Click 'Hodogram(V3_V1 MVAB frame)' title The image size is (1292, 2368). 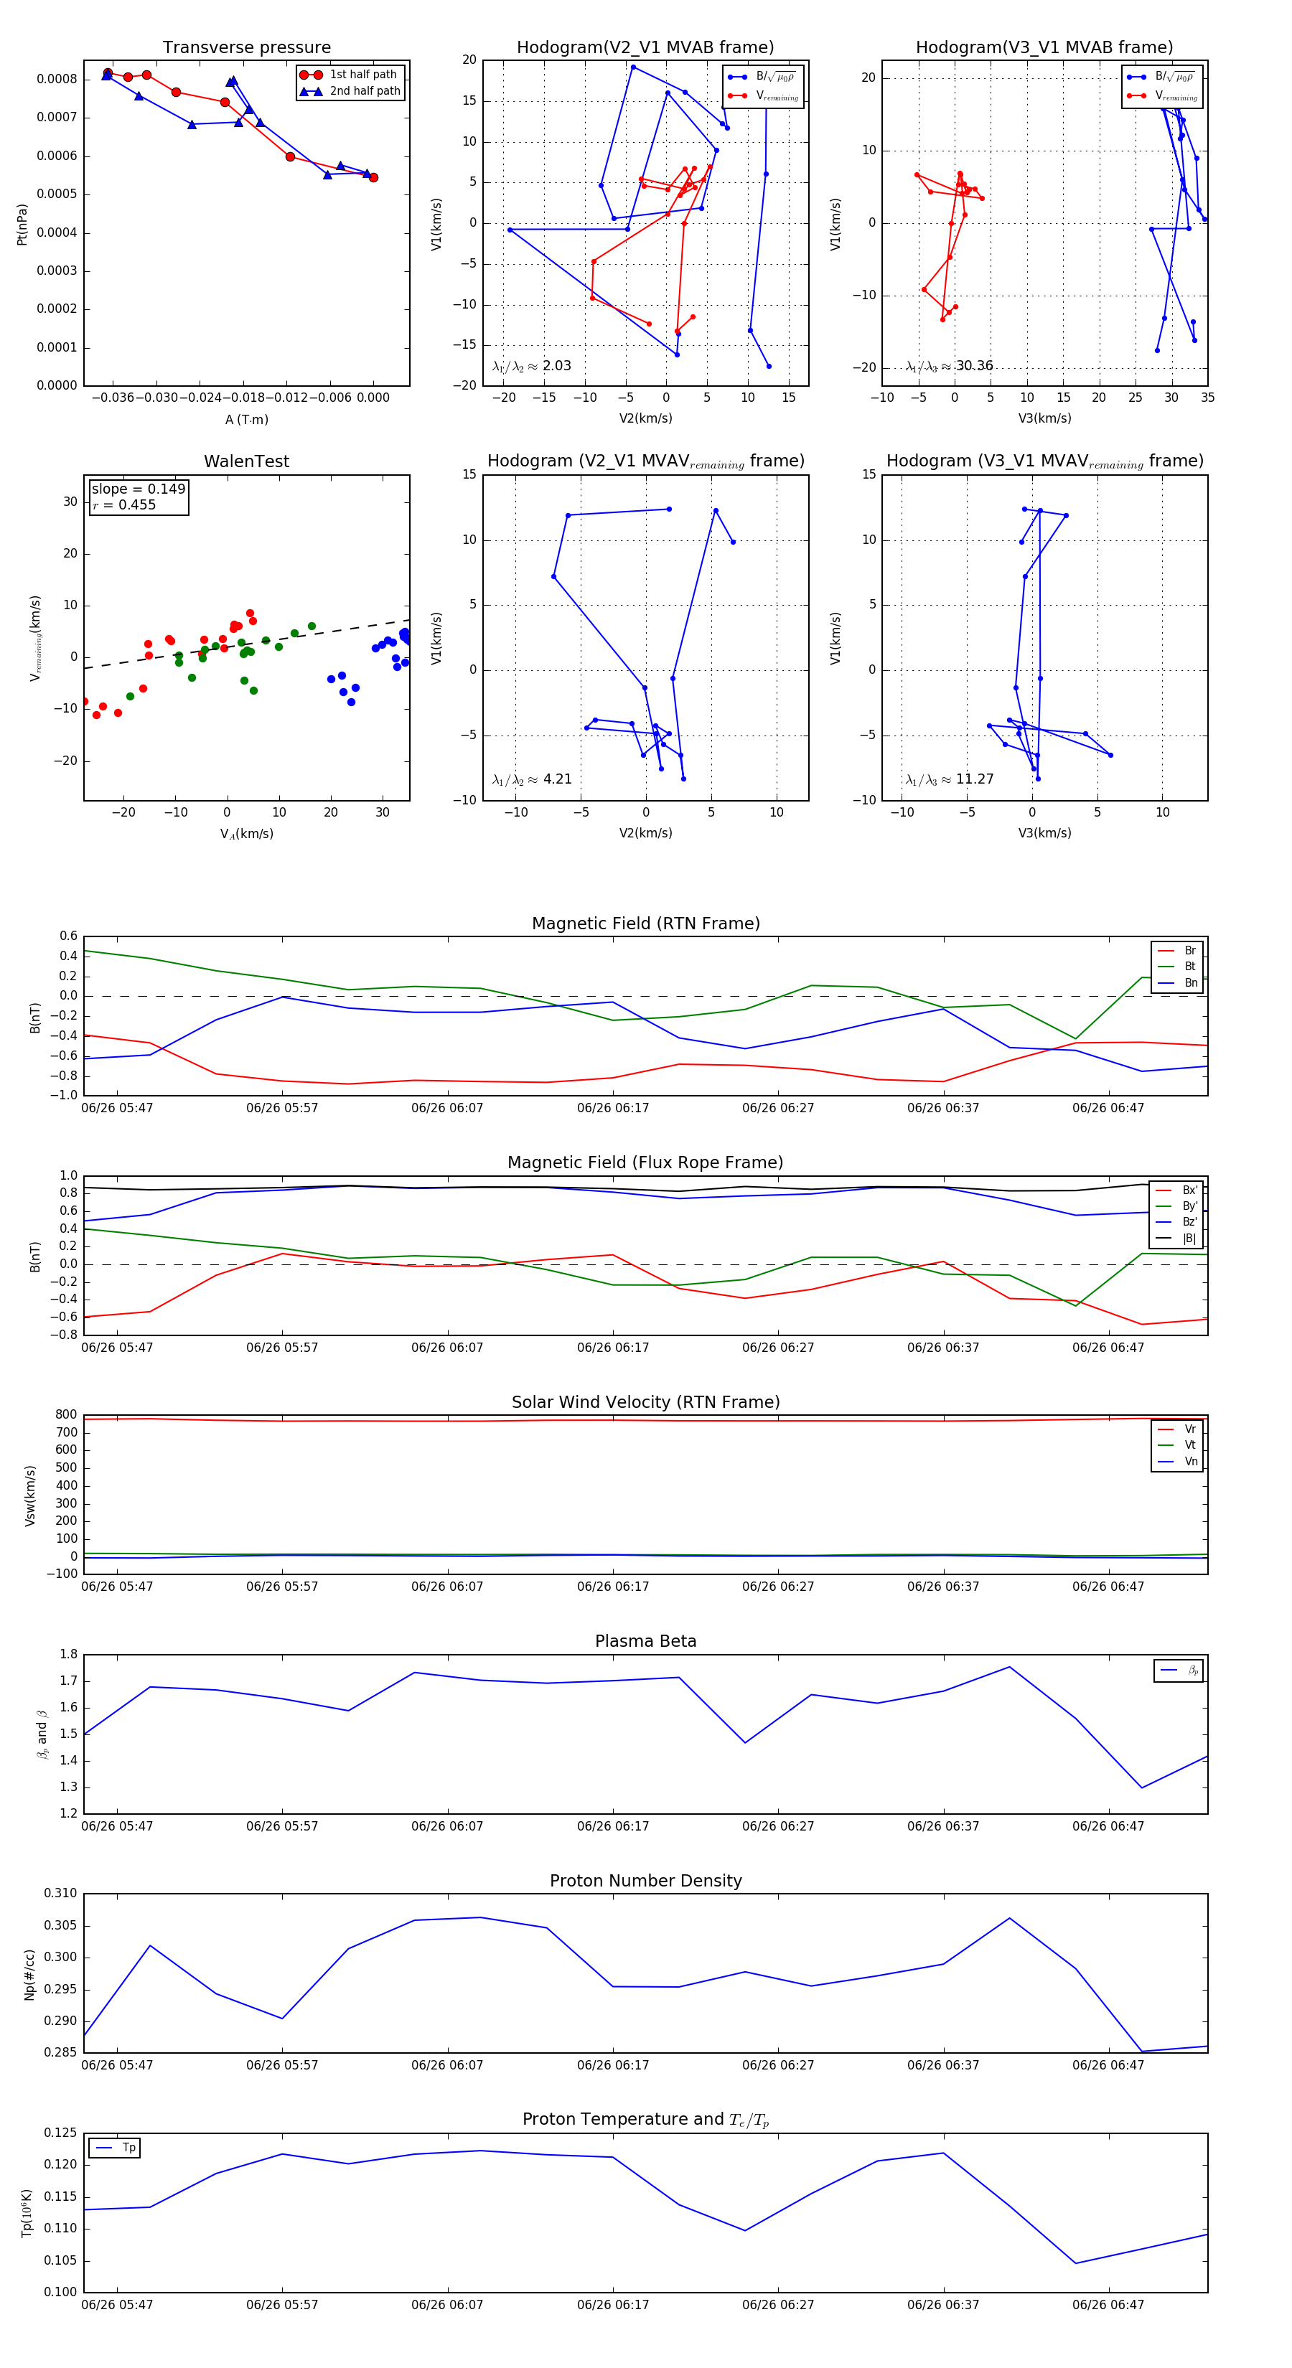pyautogui.click(x=1044, y=48)
